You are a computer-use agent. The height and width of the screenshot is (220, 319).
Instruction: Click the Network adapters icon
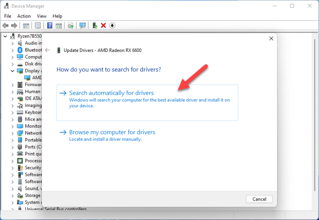pyautogui.click(x=20, y=133)
